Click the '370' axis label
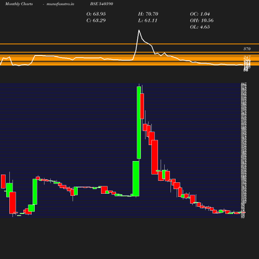Image resolution: width=259 pixels, height=259 pixels. [247, 49]
